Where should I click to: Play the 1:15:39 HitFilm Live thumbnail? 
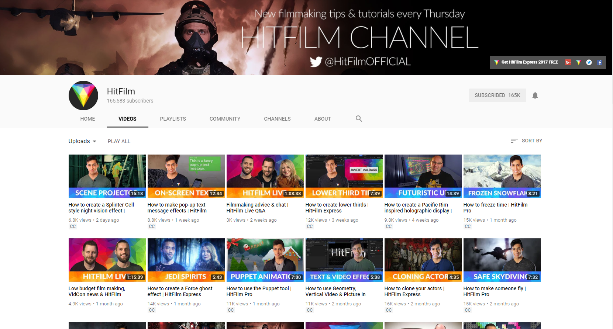coord(107,260)
